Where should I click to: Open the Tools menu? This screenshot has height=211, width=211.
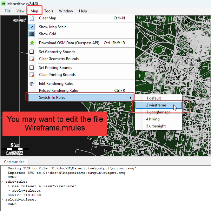tap(49, 11)
